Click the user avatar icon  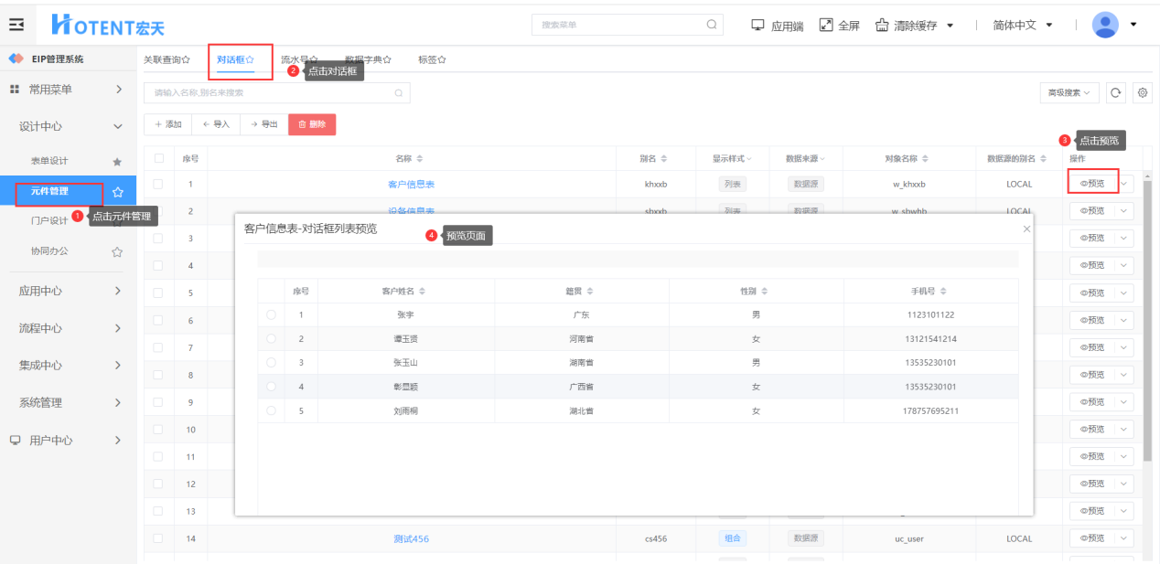point(1105,25)
